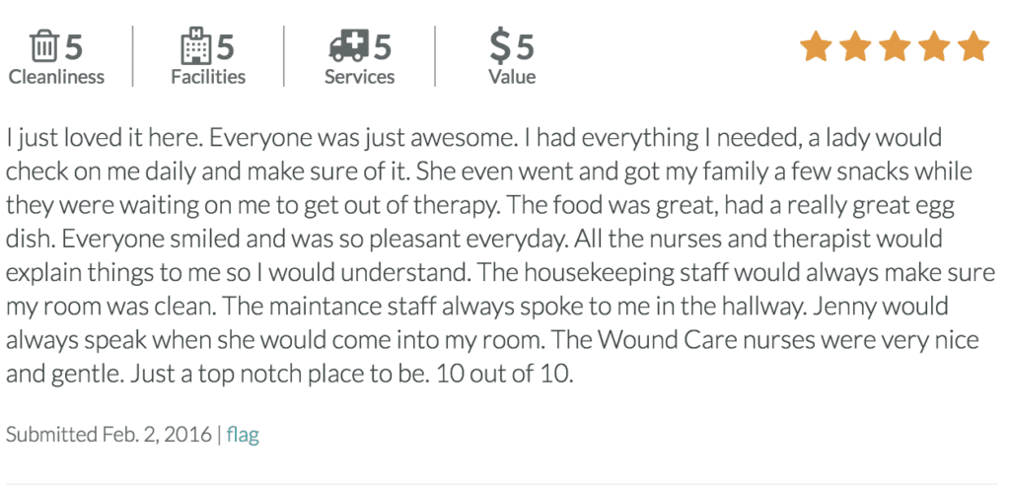Click the Services score number 5
Screen dimensions: 1010x485
382,46
